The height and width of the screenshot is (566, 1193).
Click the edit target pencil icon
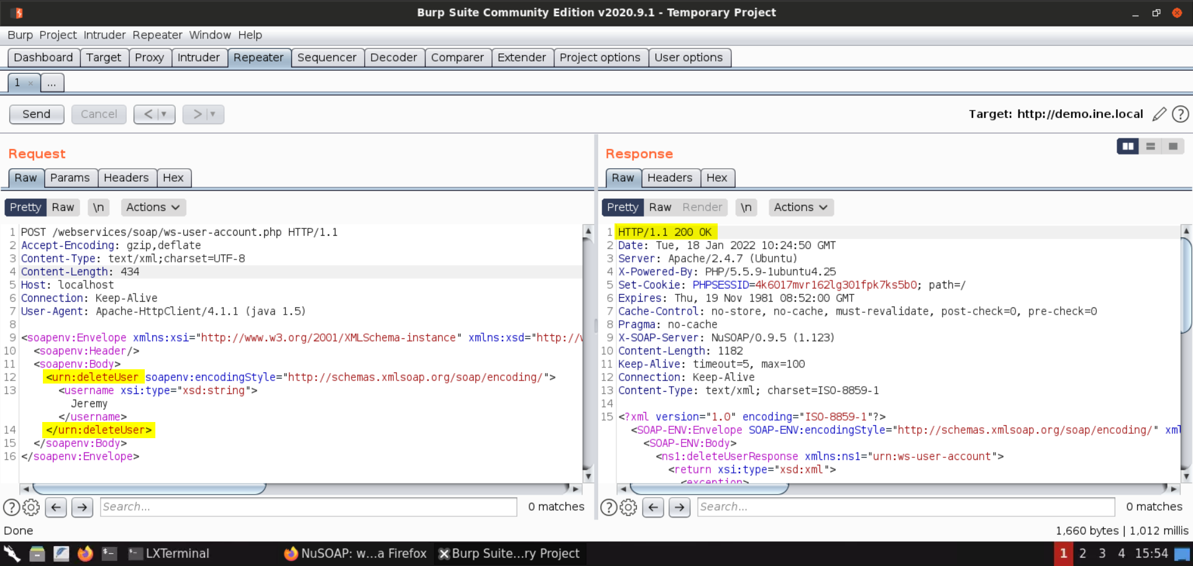[x=1159, y=114]
